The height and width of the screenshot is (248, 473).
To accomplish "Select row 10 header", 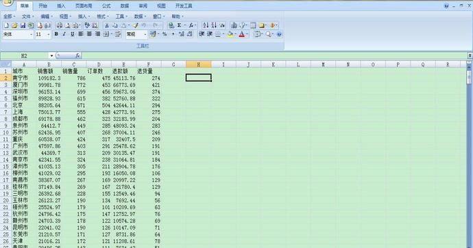I will 5,133.
